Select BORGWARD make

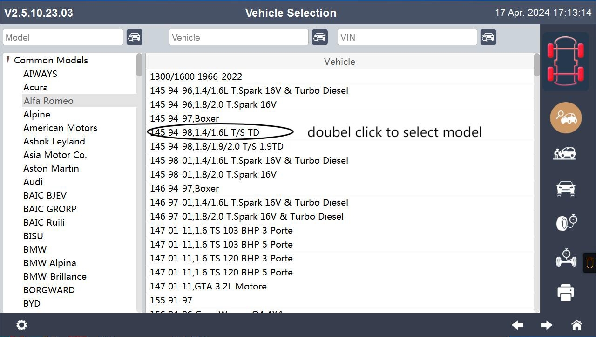click(x=49, y=290)
